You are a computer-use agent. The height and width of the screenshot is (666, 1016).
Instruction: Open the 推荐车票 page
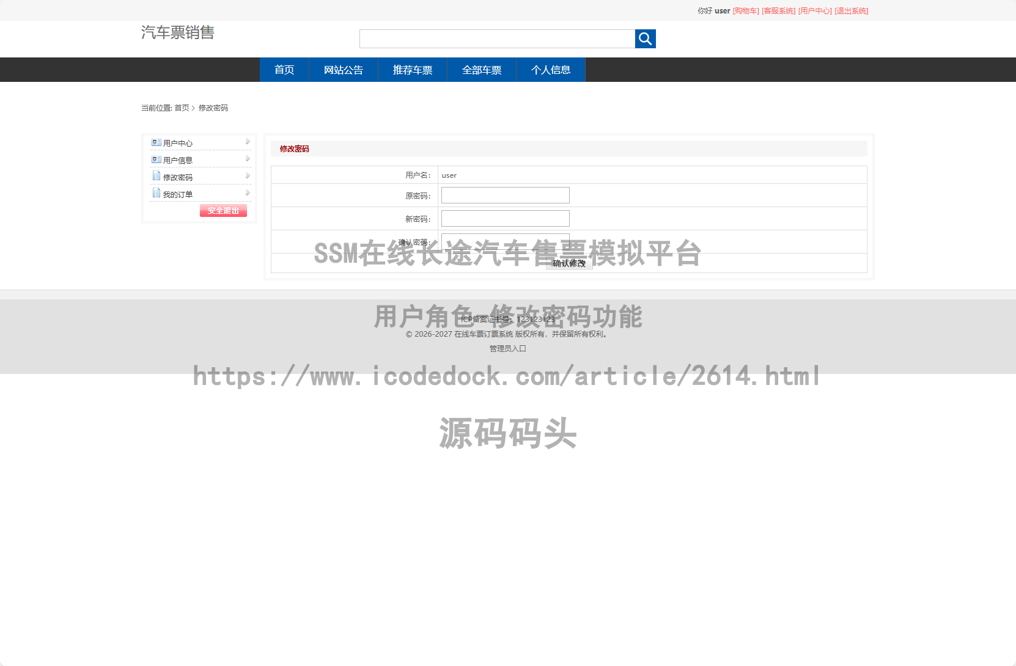412,70
